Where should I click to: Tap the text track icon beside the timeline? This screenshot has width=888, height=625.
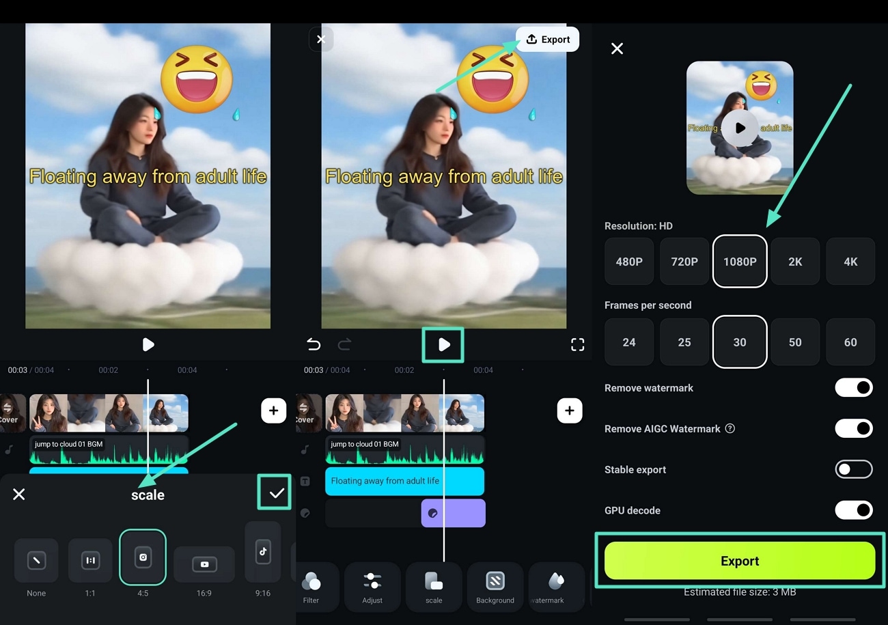click(x=305, y=482)
